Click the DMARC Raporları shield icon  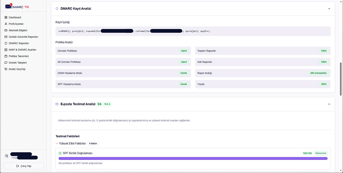coord(6,43)
